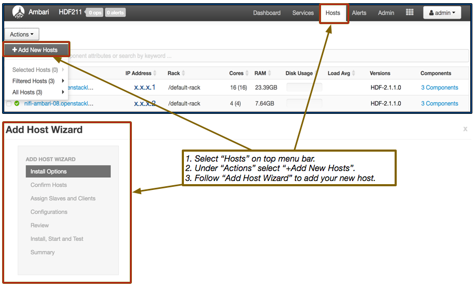The height and width of the screenshot is (287, 475).
Task: Click the 7.64GB RAM value
Action: 264,103
